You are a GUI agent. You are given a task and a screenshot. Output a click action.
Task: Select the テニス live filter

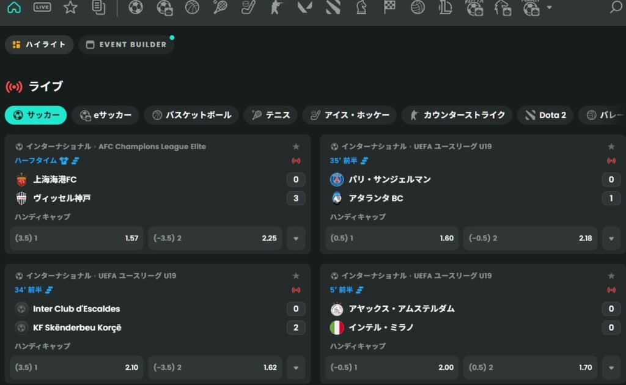(x=270, y=115)
